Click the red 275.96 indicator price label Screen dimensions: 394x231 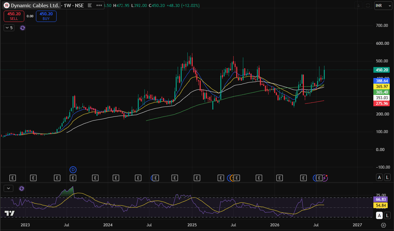point(382,104)
